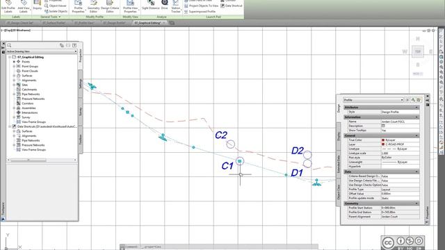The height and width of the screenshot is (250, 445).
Task: Click the Linetype scale value field
Action: tap(400, 153)
